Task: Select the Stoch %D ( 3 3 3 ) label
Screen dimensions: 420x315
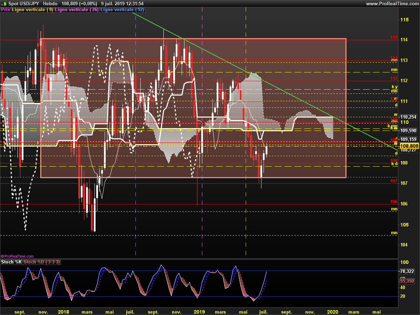Action: pos(42,262)
